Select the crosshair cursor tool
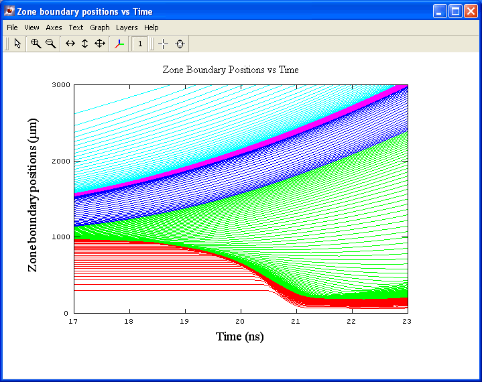Image resolution: width=482 pixels, height=382 pixels. (164, 44)
